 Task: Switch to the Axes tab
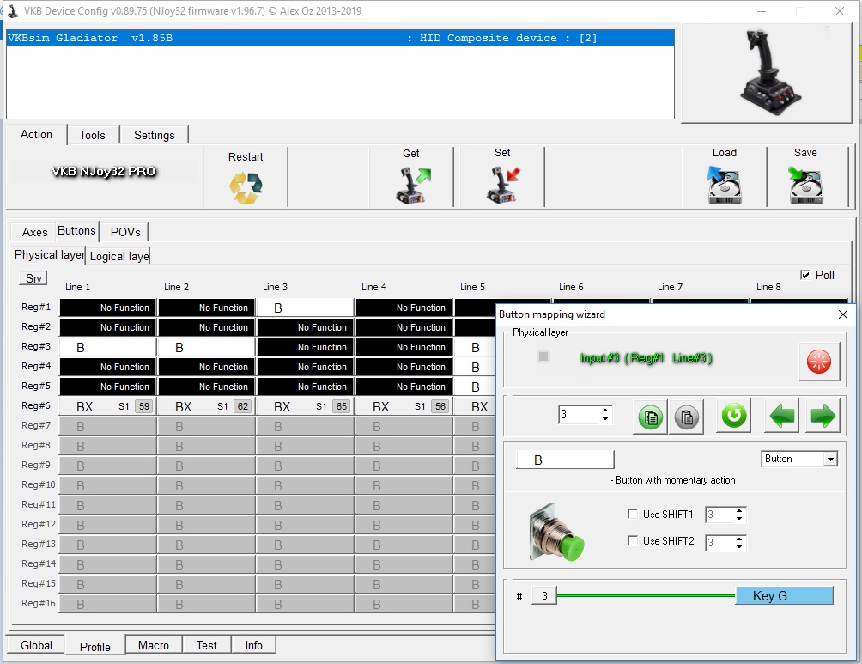pos(34,232)
